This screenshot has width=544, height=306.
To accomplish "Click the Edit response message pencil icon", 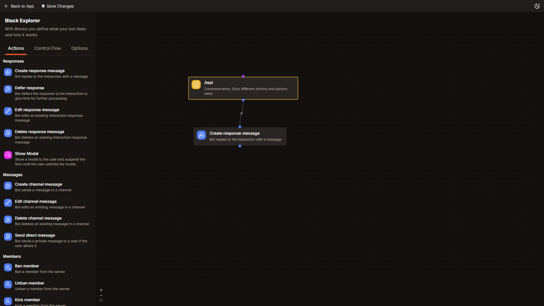I will [x=8, y=111].
